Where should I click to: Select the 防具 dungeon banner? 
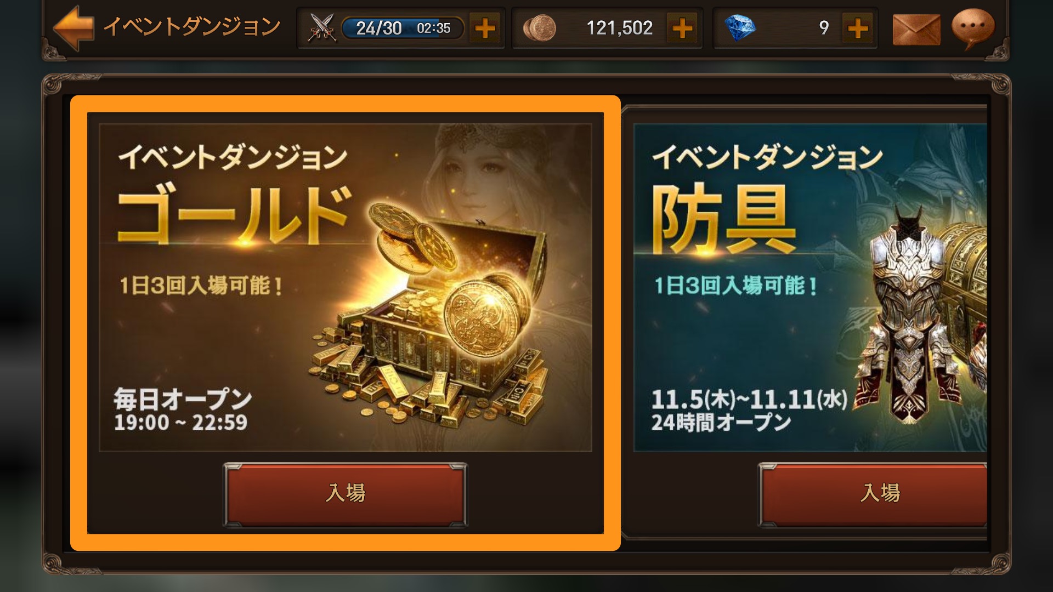tap(811, 287)
